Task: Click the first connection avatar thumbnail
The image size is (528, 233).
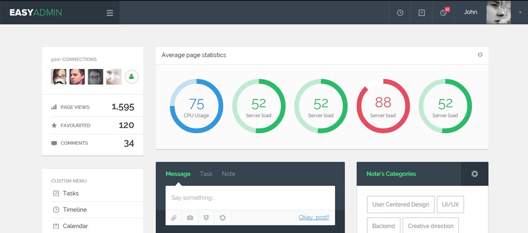Action: pyautogui.click(x=59, y=77)
